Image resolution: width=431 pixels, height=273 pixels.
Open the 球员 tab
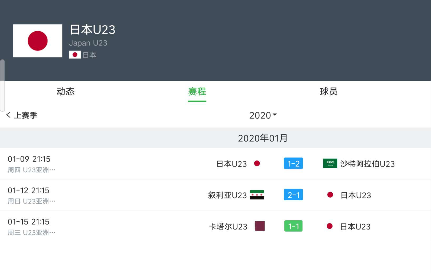click(328, 91)
